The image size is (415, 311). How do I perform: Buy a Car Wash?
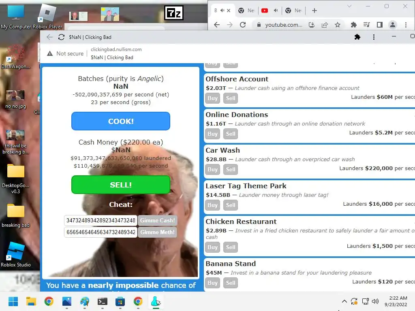(212, 170)
